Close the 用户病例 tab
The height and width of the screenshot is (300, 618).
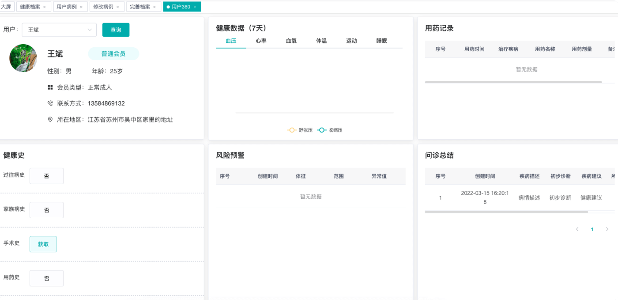81,7
